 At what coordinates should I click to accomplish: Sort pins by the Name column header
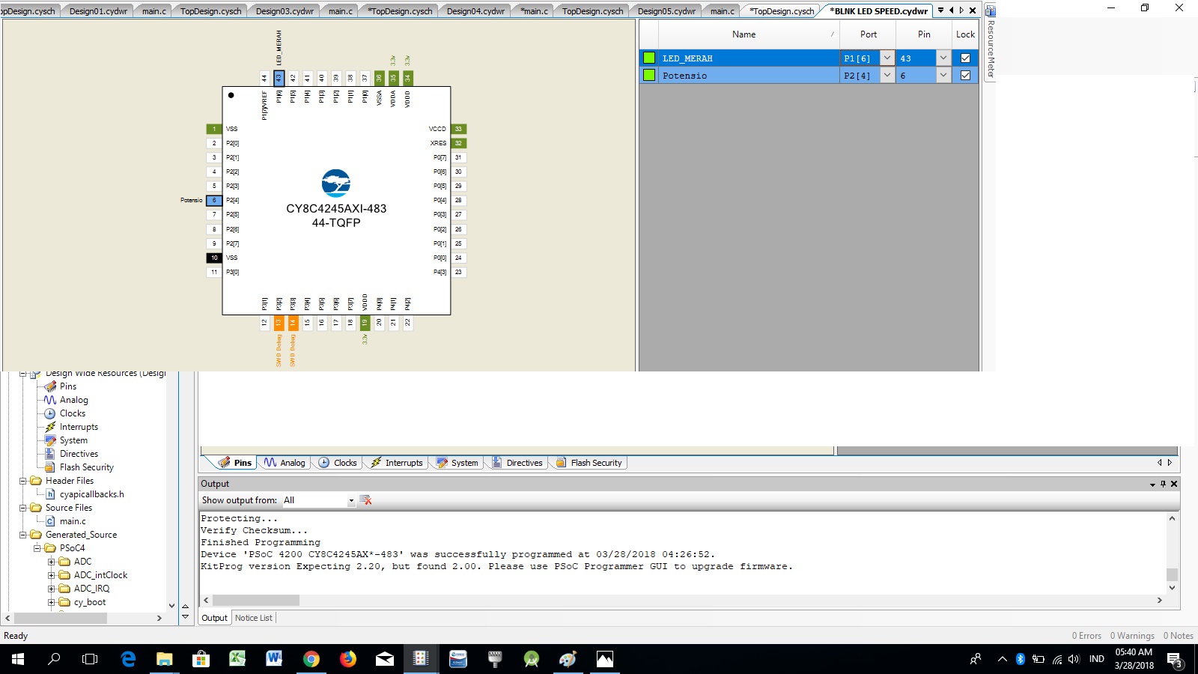744,34
